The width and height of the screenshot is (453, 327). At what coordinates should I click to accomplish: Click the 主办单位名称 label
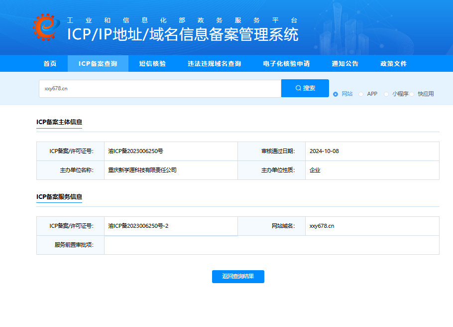[x=77, y=170]
